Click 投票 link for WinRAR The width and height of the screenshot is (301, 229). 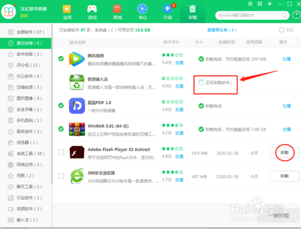click(179, 133)
